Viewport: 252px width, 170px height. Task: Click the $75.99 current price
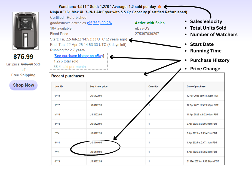point(23,57)
